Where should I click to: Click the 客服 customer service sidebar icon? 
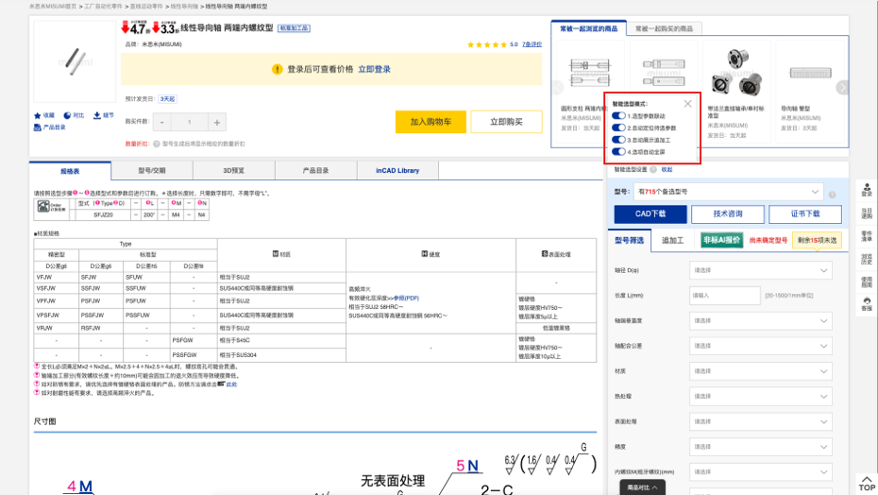[867, 305]
